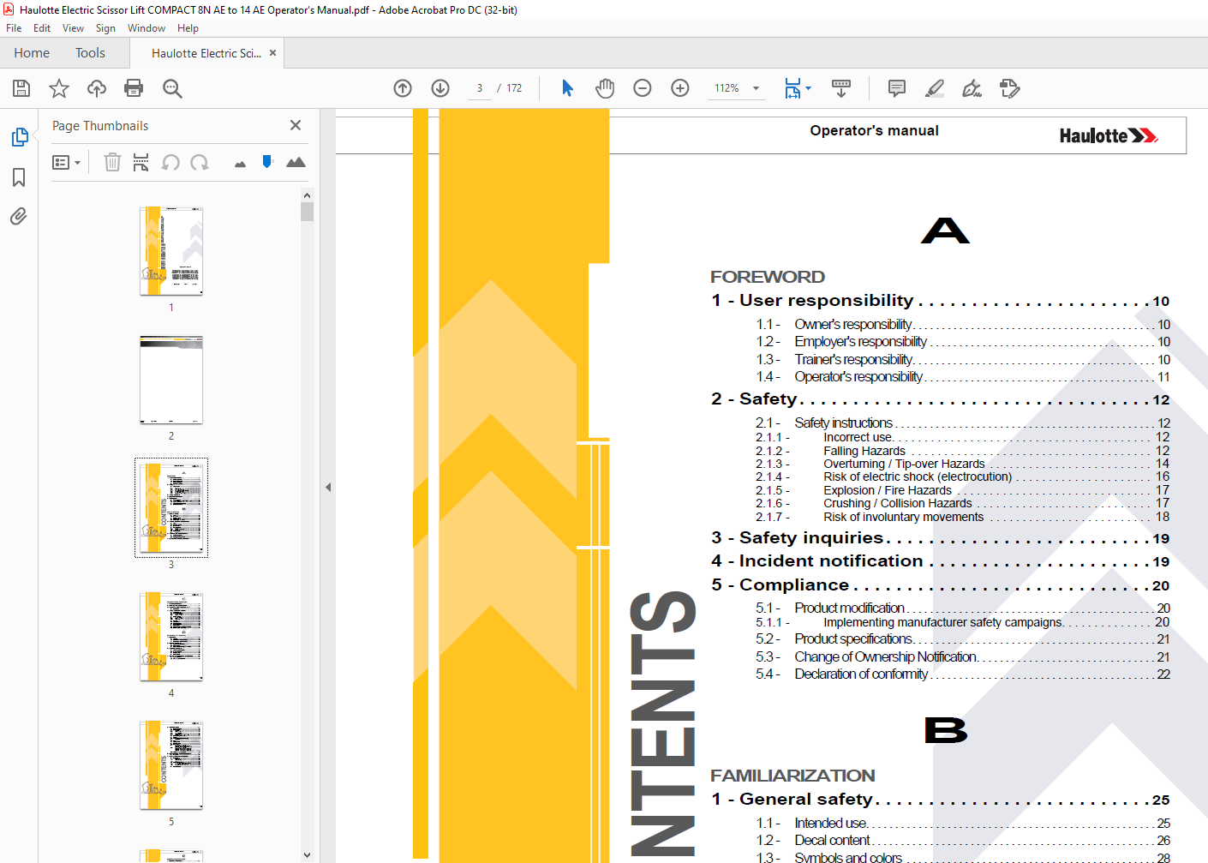Click the thumbnail panel scrollbar handle
1208x863 pixels.
click(308, 212)
